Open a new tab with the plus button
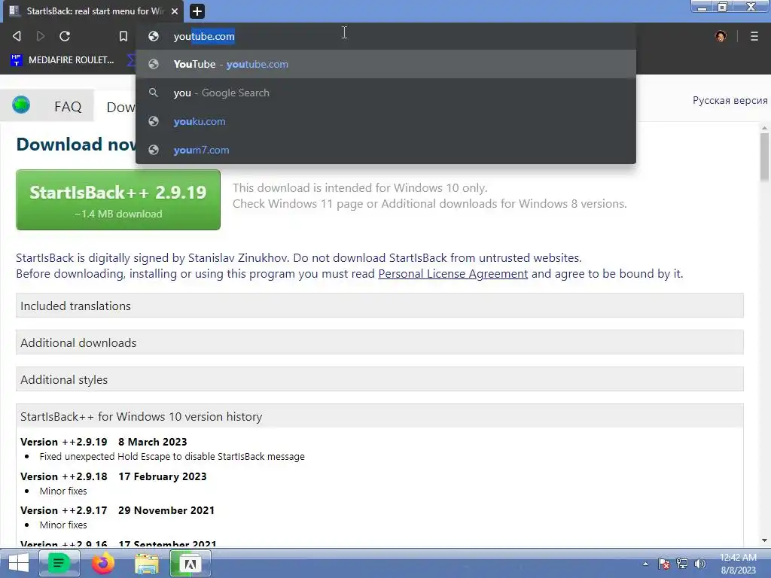 click(197, 11)
